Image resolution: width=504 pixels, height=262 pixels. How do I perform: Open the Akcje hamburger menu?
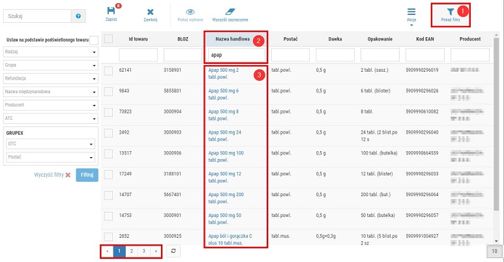[411, 12]
